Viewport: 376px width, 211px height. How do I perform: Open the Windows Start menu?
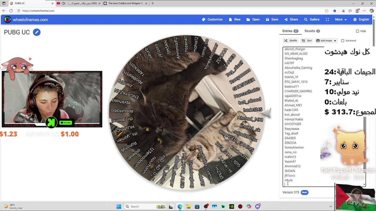(119, 207)
